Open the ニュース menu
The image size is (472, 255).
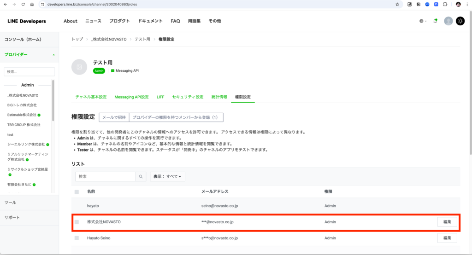pos(93,21)
